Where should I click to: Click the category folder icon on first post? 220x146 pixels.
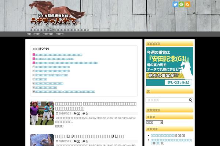[x=74, y=114]
